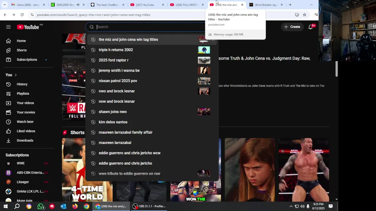This screenshot has width=376, height=211.
Task: Open the Windows notification center
Action: click(331, 206)
